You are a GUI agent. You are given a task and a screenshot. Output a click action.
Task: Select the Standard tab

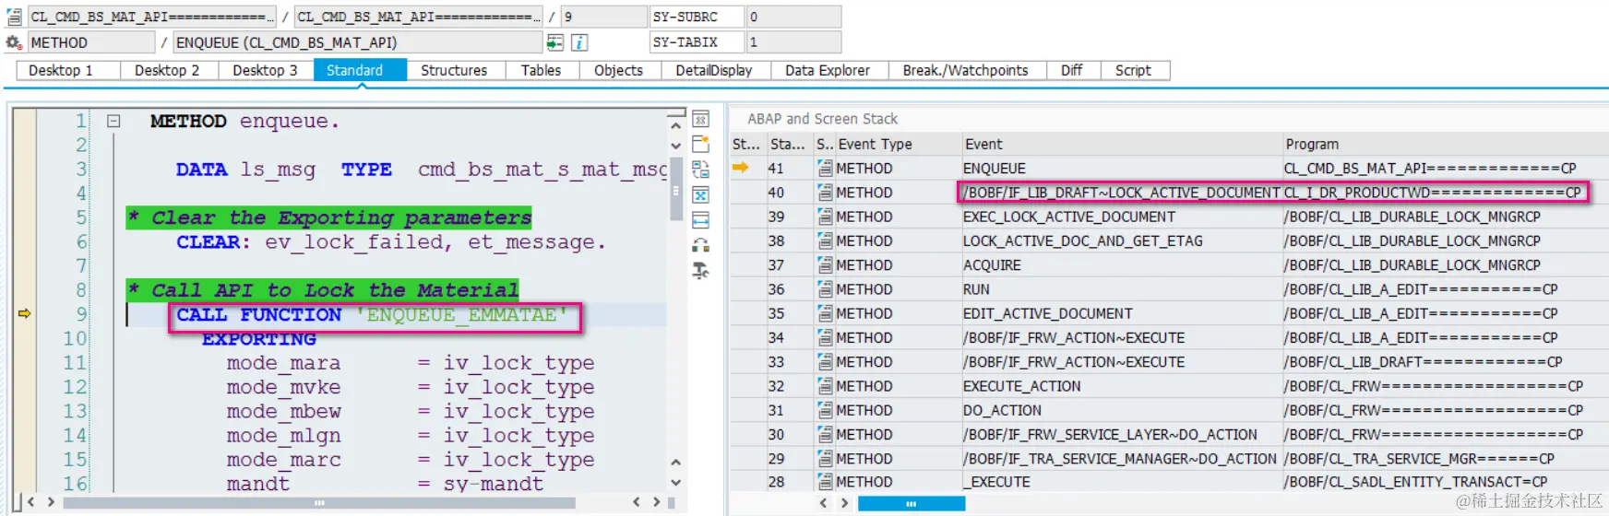360,70
